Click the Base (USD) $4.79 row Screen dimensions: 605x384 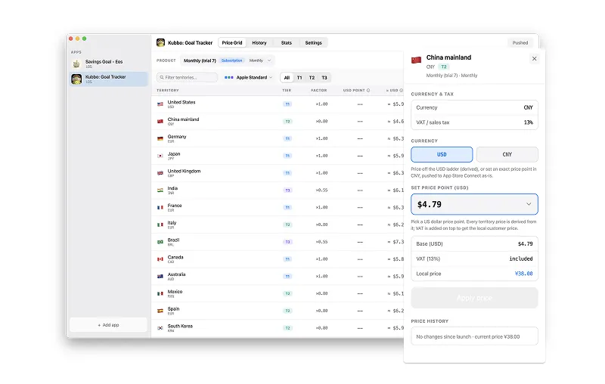click(474, 243)
